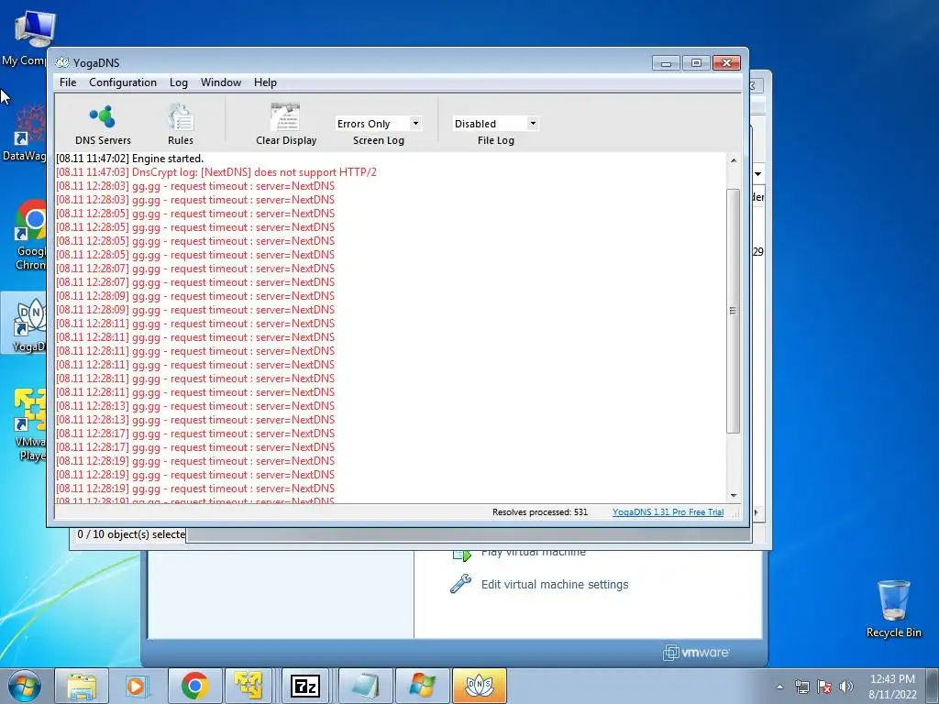
Task: Click the network tray icon
Action: click(x=801, y=687)
